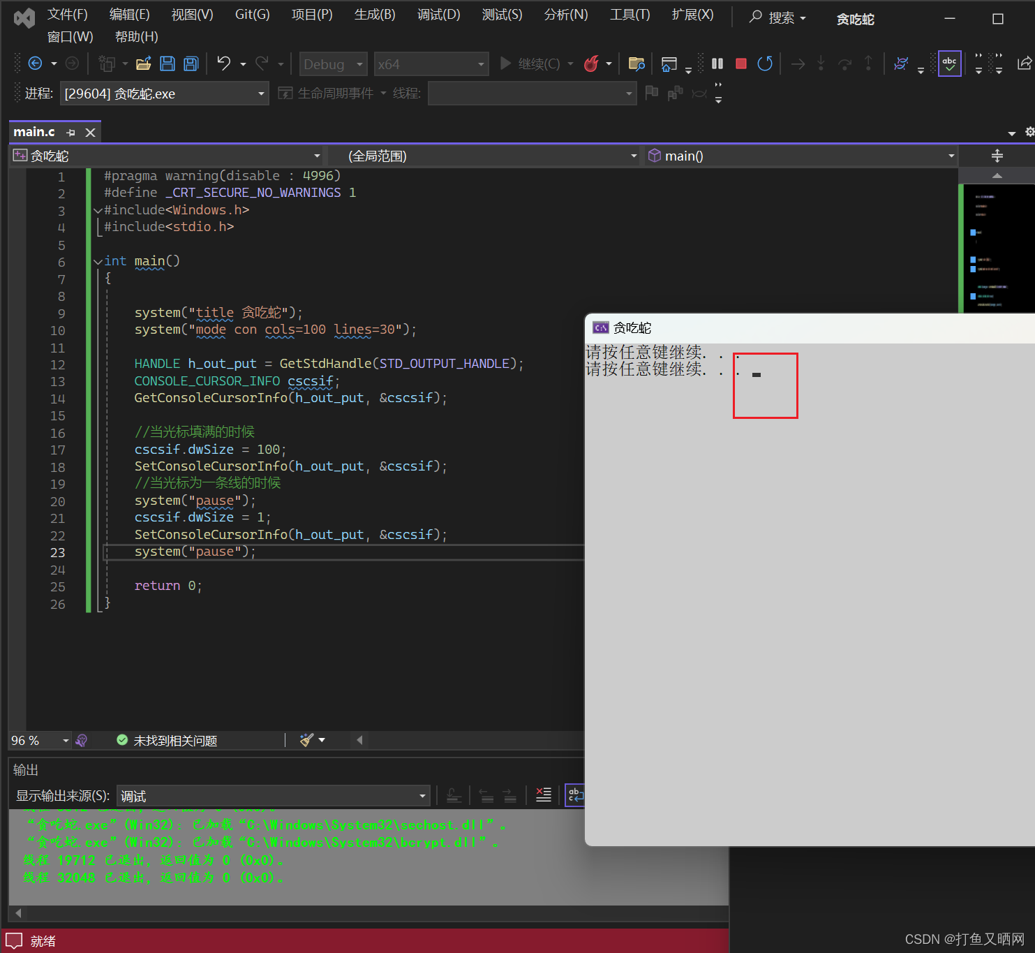Click the console window's icon in its title bar
The image size is (1035, 953).
point(600,327)
